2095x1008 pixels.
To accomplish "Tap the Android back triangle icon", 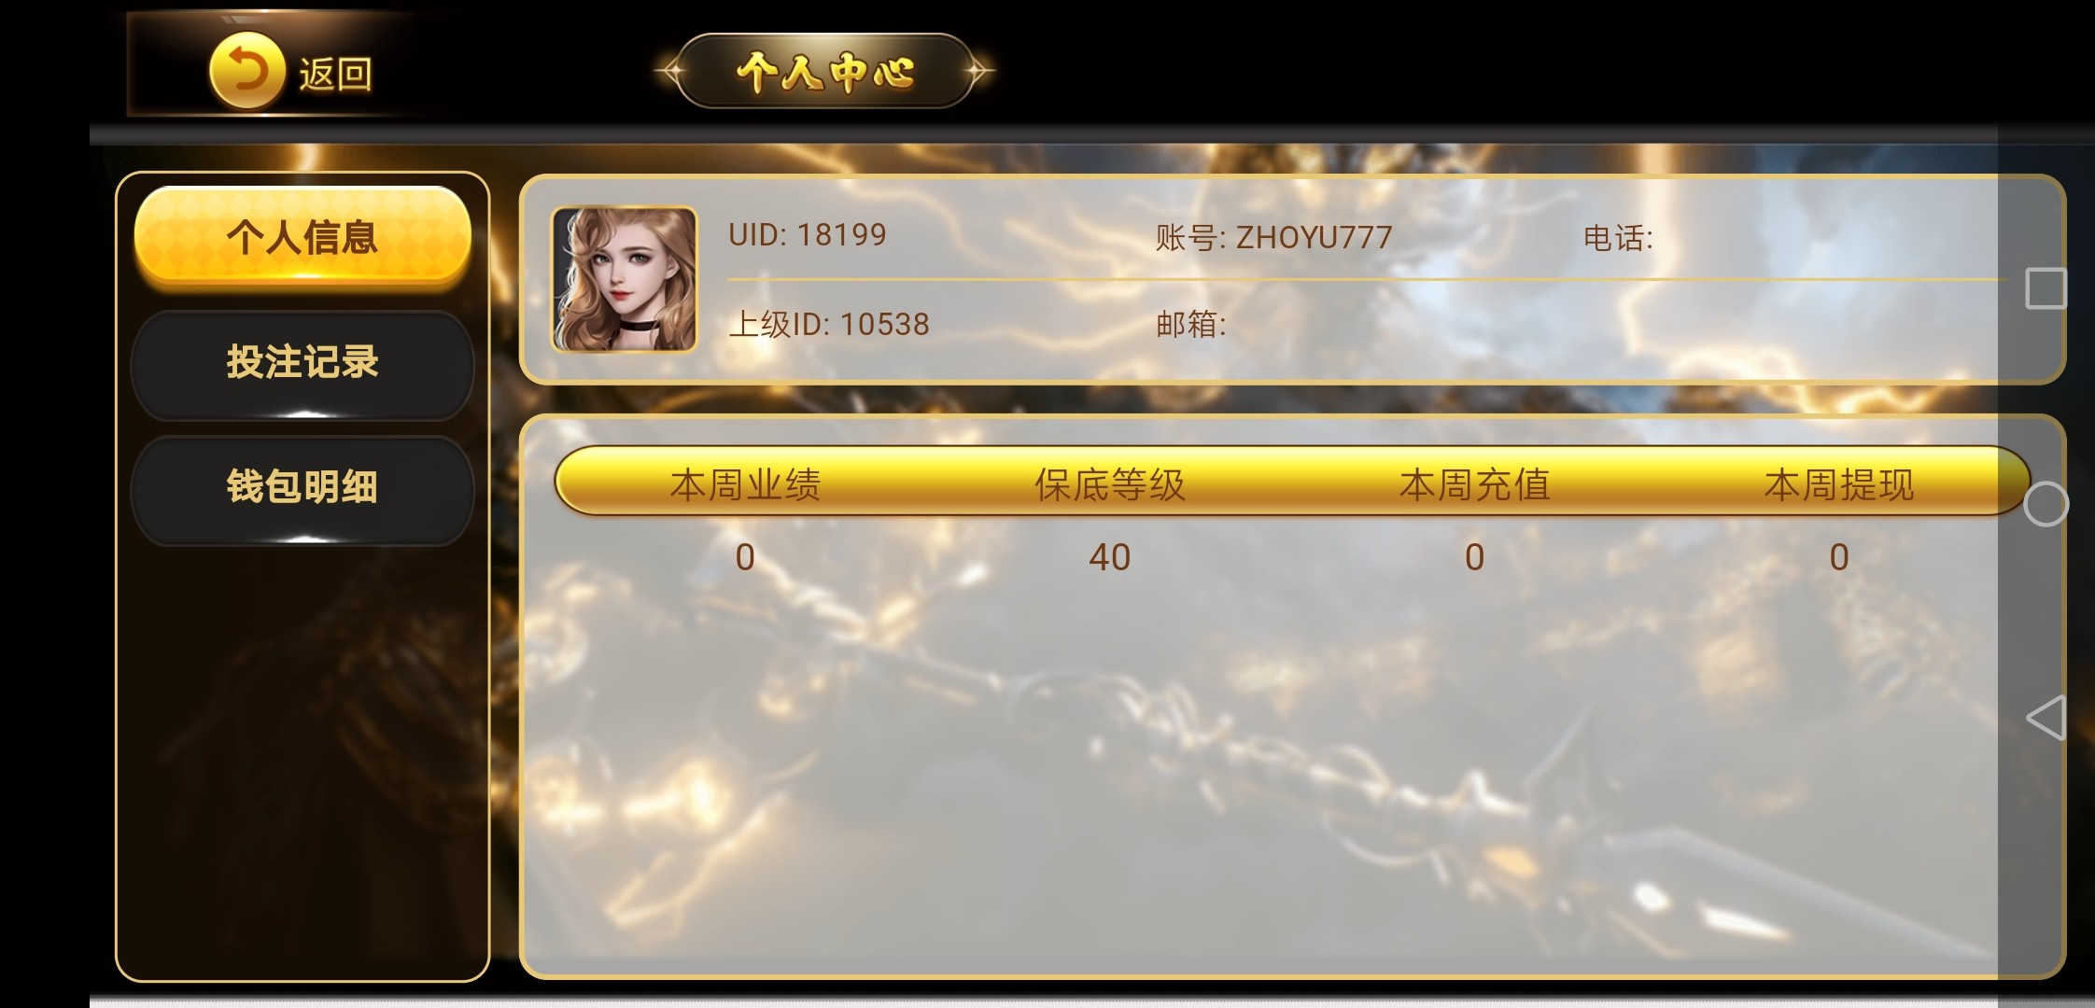I will (2045, 719).
